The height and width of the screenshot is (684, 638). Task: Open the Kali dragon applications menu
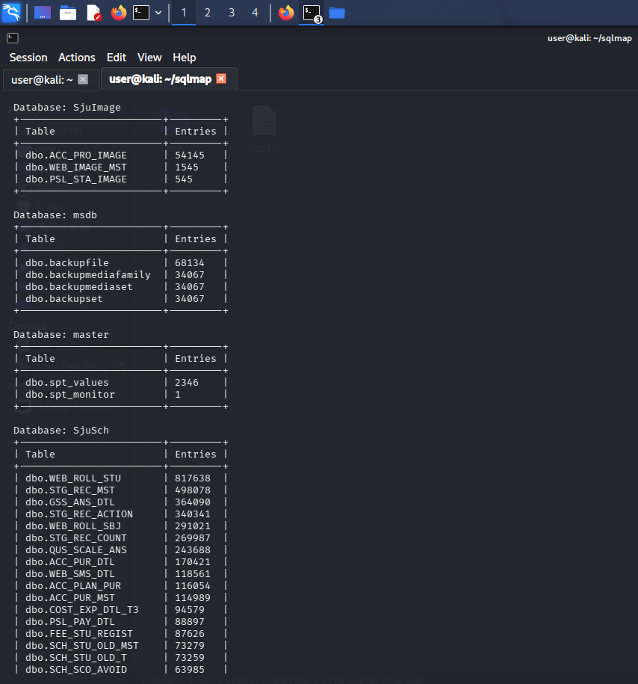(x=11, y=13)
